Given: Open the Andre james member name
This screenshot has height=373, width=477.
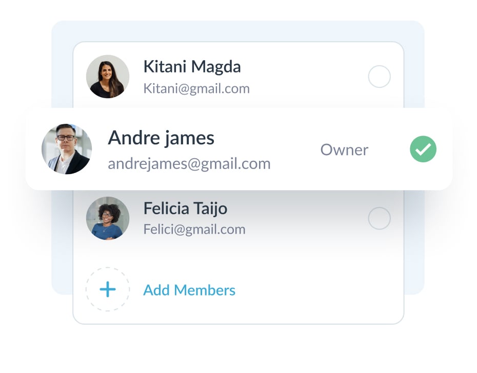Looking at the screenshot, I should click(161, 138).
